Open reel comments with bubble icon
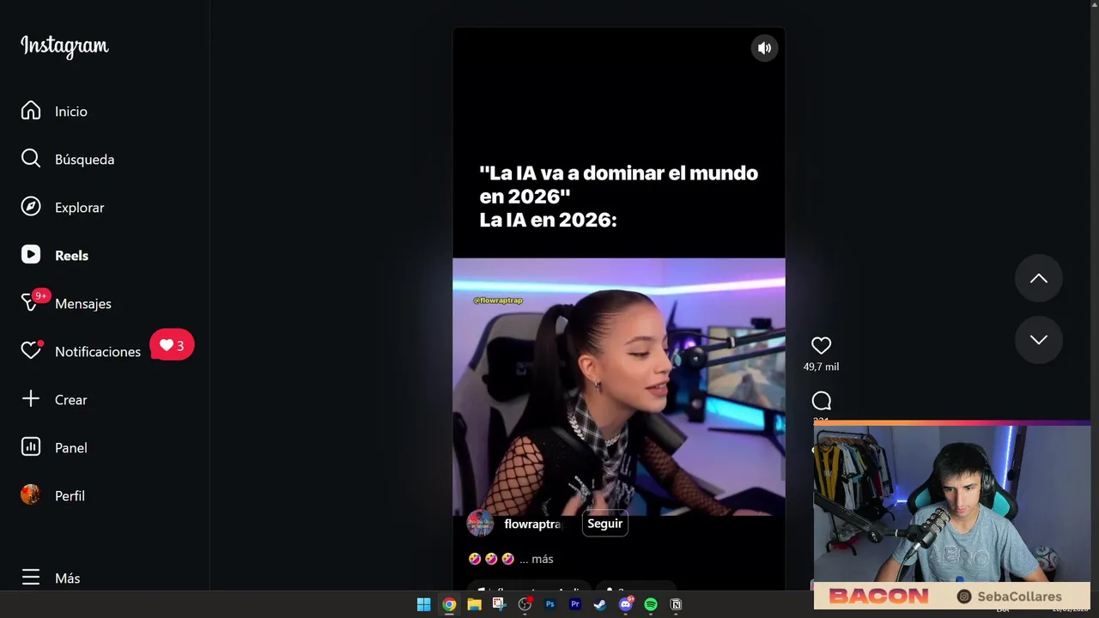Screen dimensions: 1099x618 [822, 401]
